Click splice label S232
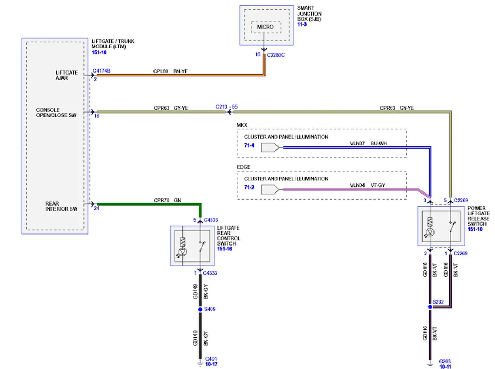 pyautogui.click(x=438, y=302)
